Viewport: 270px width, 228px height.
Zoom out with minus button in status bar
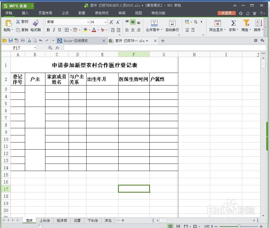(216, 227)
